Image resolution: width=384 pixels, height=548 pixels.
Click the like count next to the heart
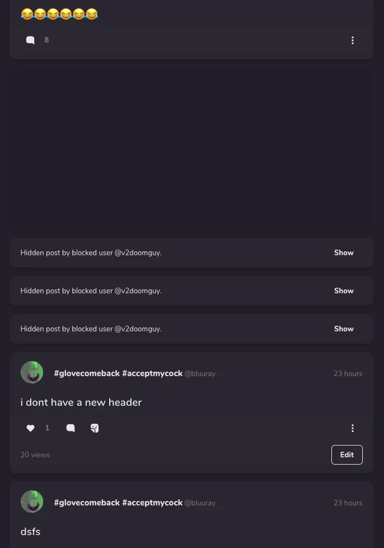(47, 428)
